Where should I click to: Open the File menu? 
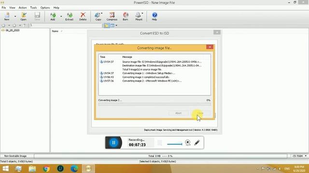pos(4,8)
